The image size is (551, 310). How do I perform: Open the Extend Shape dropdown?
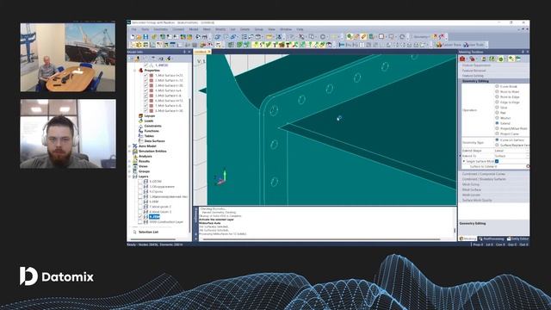click(x=511, y=151)
